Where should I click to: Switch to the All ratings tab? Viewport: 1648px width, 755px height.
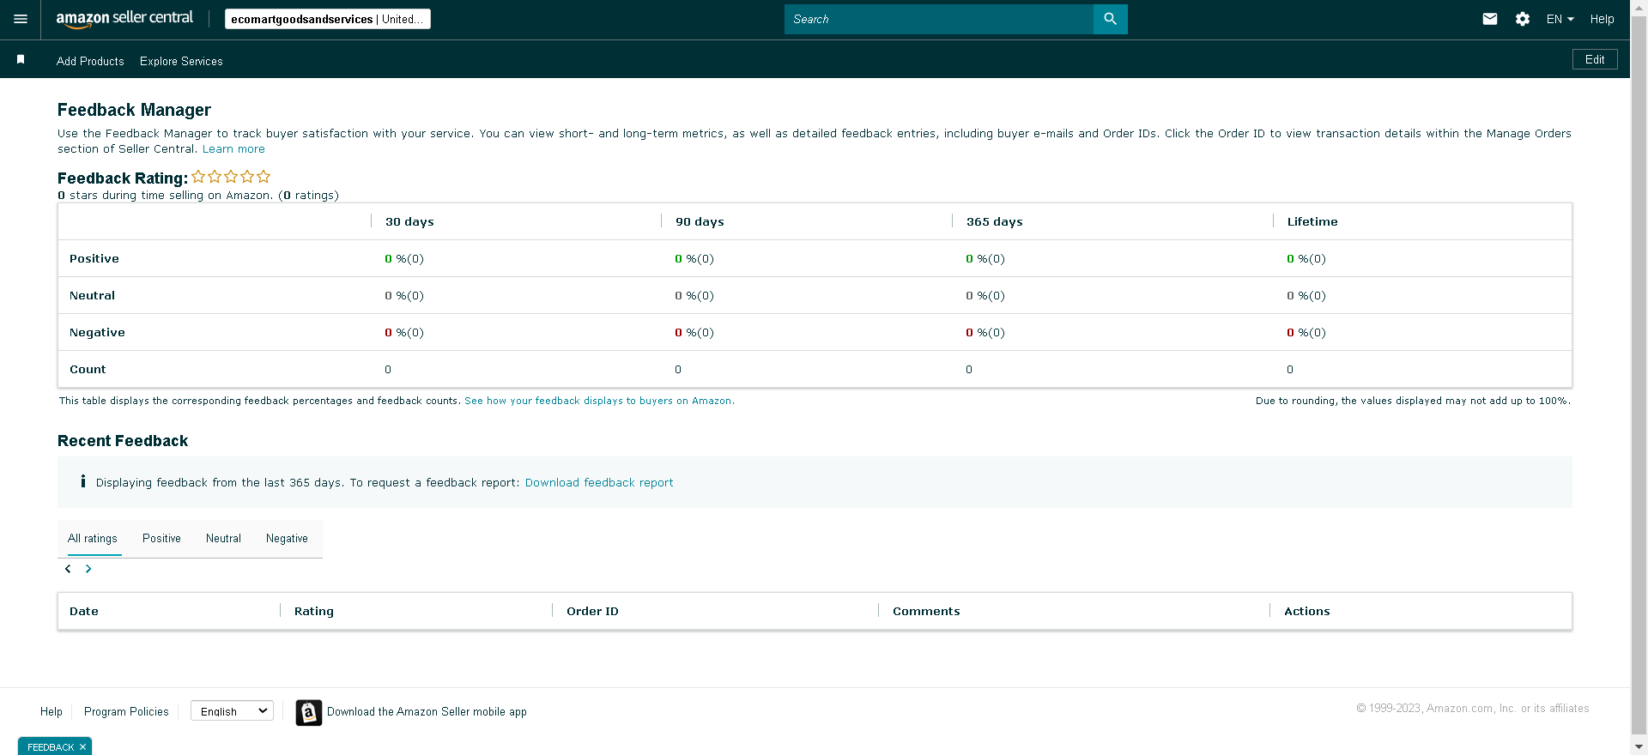pos(93,539)
